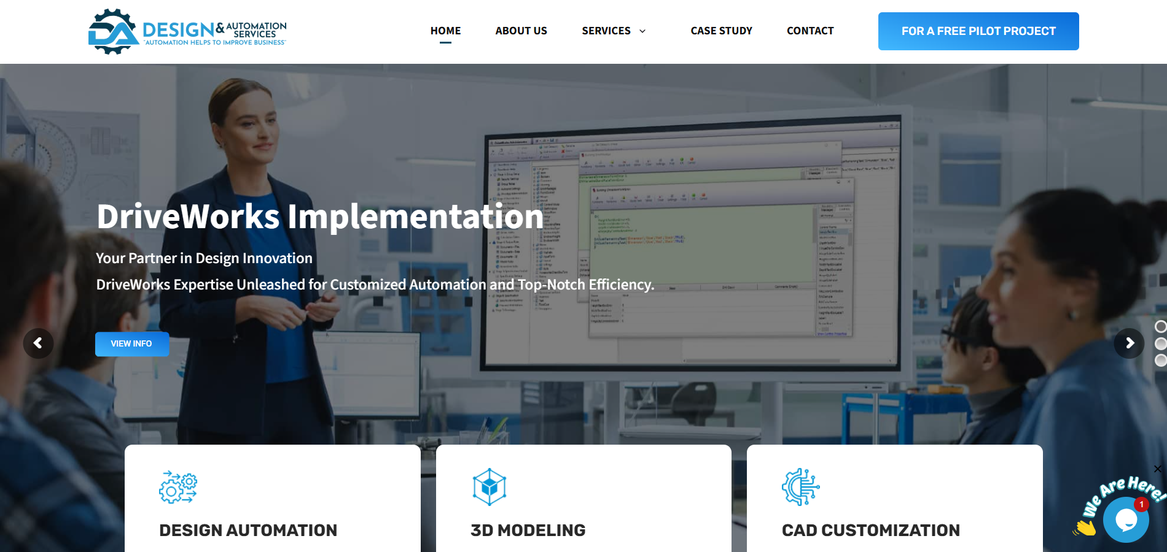Select the first slider pagination dot
Image resolution: width=1167 pixels, height=552 pixels.
[1161, 326]
